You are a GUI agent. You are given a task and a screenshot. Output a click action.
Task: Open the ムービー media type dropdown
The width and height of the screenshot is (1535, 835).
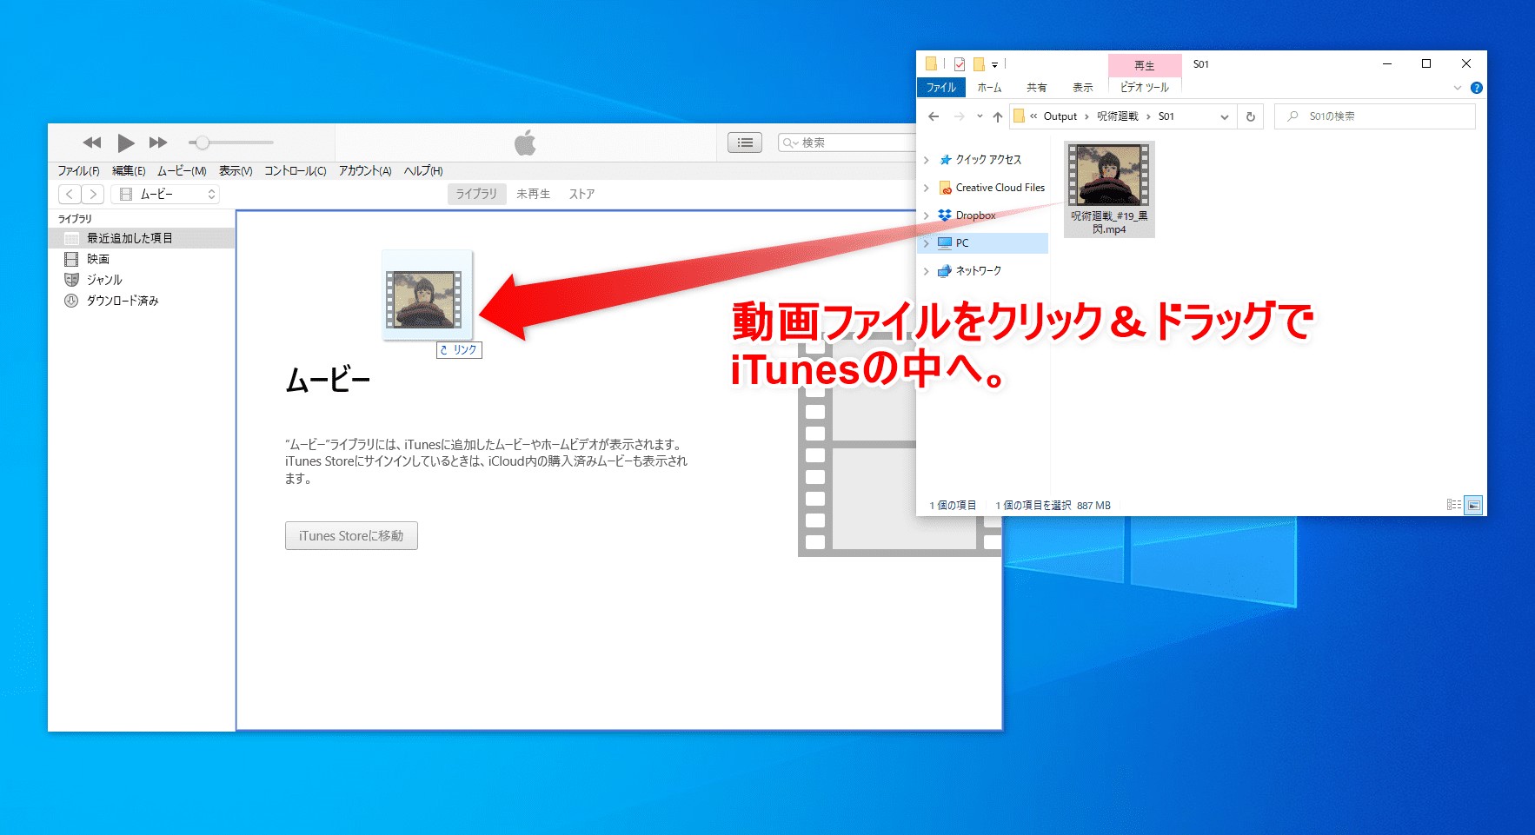point(165,194)
